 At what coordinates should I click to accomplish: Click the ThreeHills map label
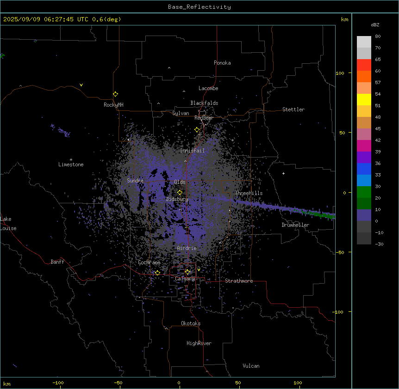coord(249,193)
